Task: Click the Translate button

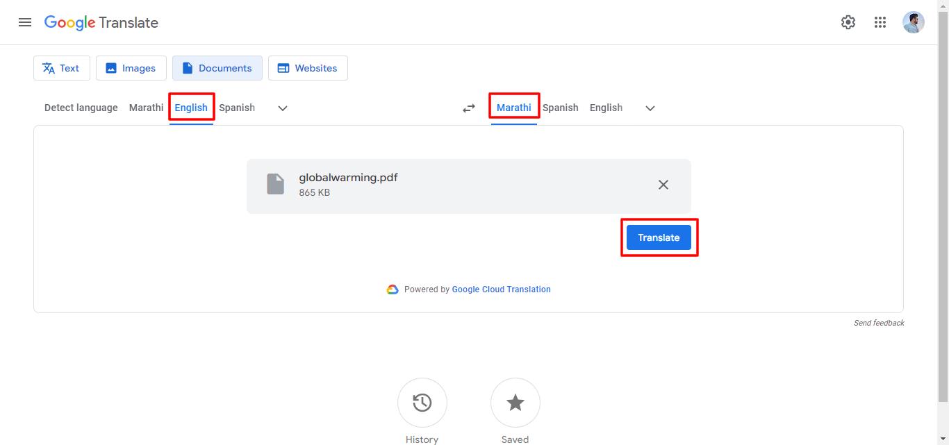Action: (659, 237)
